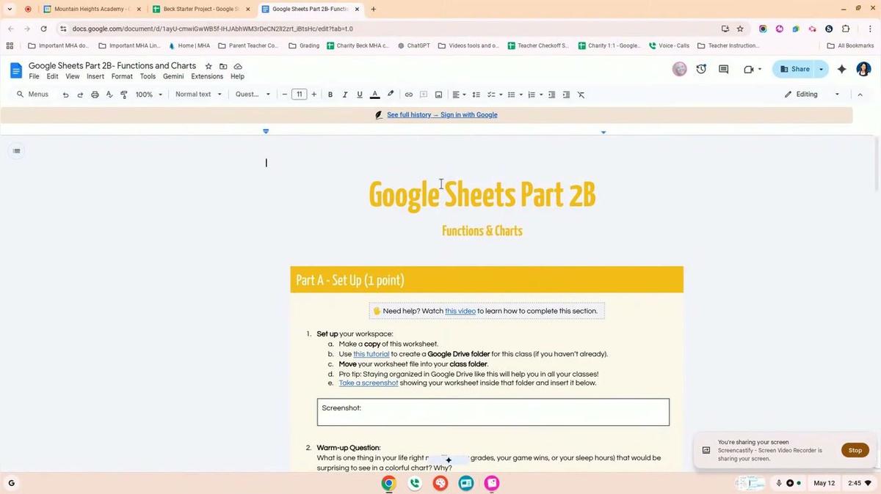Viewport: 881px width, 494px height.
Task: Bookmark this page with the star icon
Action: click(x=740, y=29)
